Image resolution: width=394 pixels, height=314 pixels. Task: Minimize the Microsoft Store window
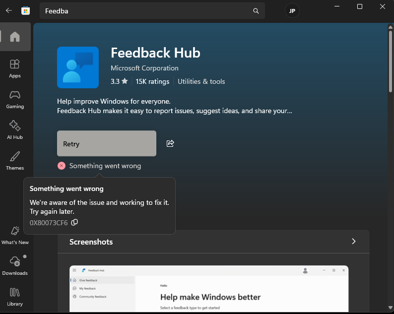337,6
